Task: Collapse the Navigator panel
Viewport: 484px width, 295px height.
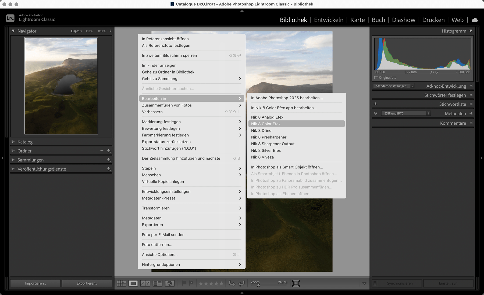Action: point(13,31)
